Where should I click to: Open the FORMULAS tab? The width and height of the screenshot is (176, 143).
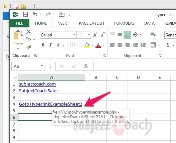(x=124, y=23)
